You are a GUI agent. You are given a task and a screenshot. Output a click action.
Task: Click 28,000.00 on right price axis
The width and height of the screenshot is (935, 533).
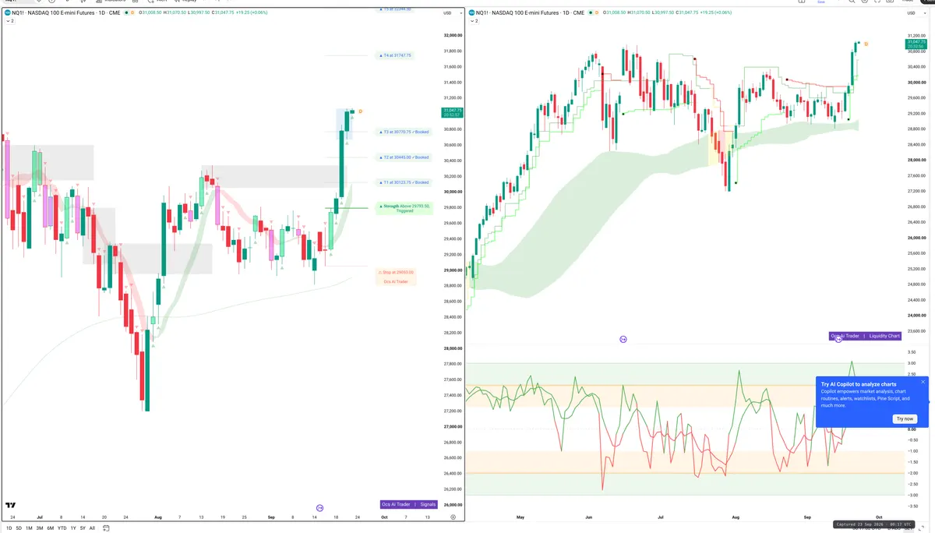(916, 160)
